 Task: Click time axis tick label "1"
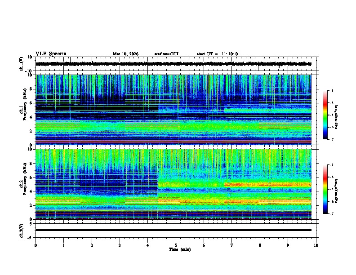[63, 245]
